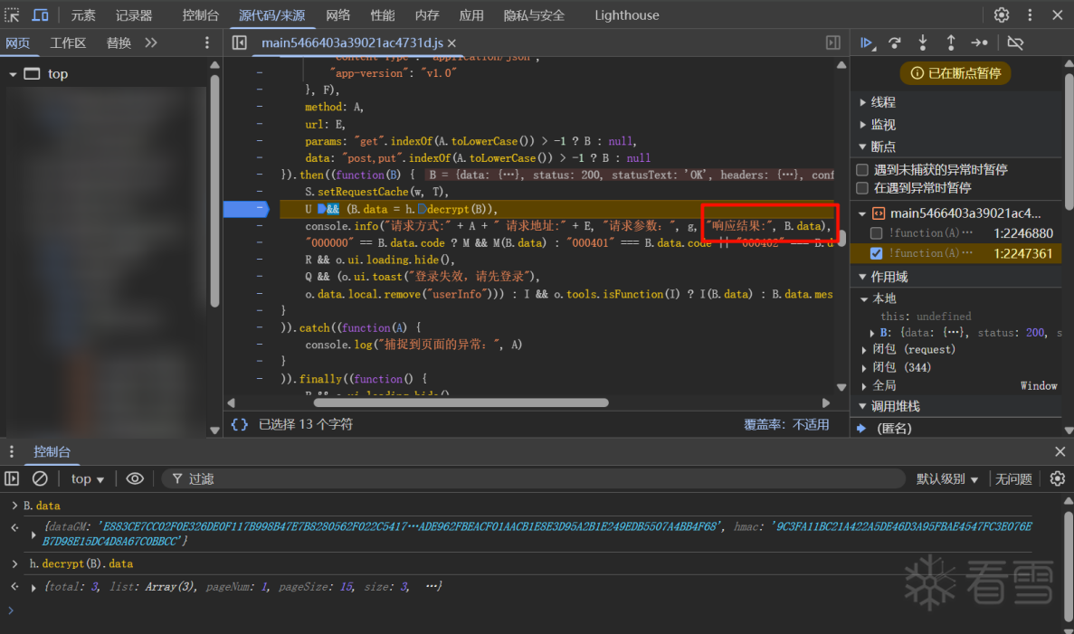Switch to the 性能 tab
The height and width of the screenshot is (634, 1074).
(382, 15)
